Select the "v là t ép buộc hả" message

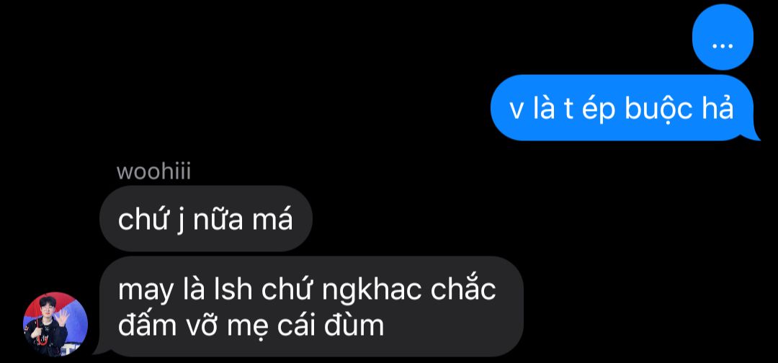[624, 108]
